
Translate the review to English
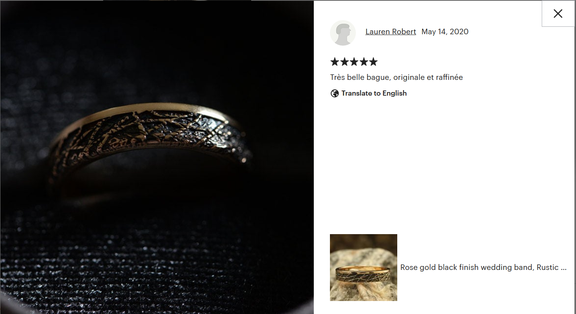click(x=369, y=93)
